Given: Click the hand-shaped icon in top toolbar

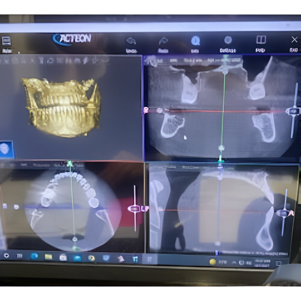Looking at the screenshot, I should tap(131, 41).
